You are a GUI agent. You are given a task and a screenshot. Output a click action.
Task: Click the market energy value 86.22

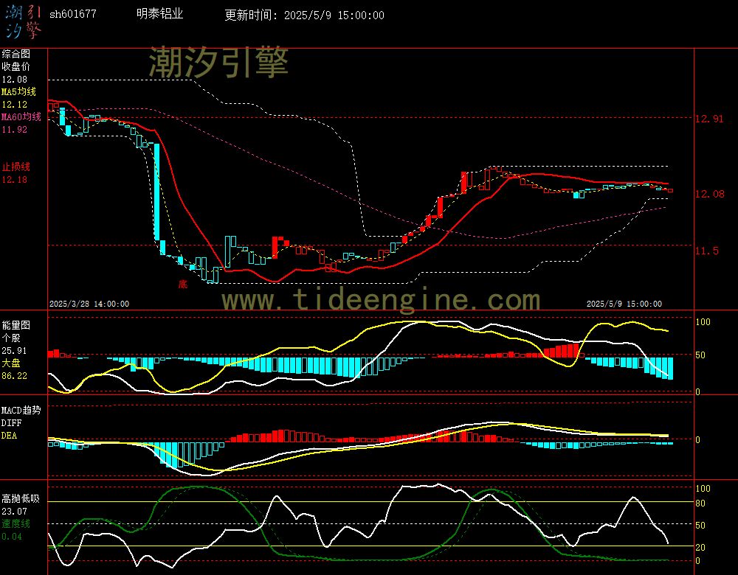point(15,376)
